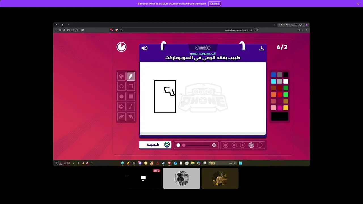Pick the blue color swatch

tap(273, 75)
